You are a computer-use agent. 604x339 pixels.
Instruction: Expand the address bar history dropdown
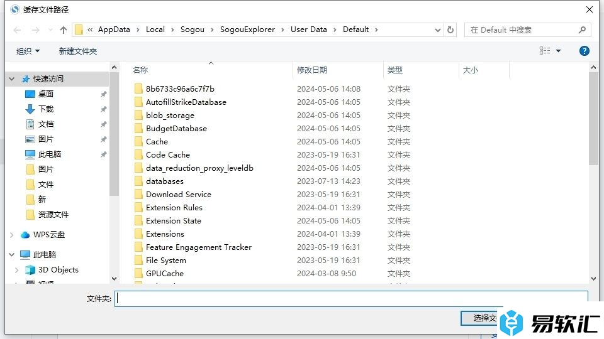coord(438,30)
